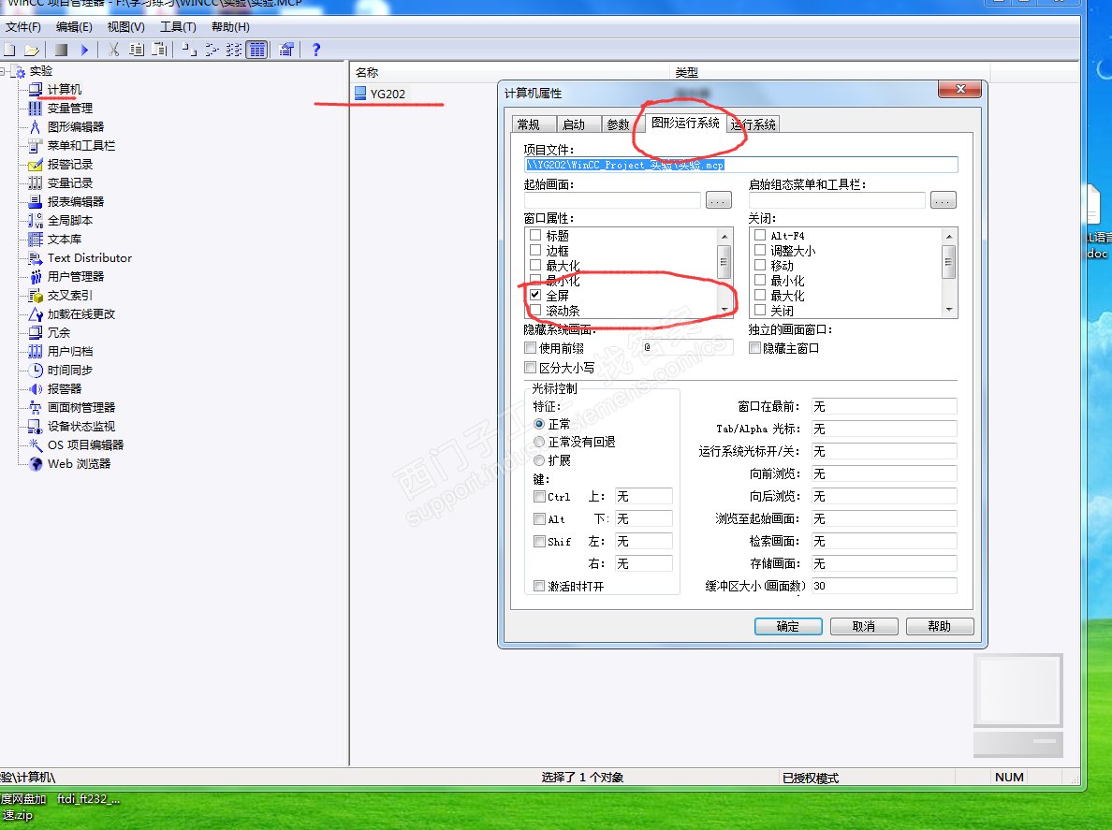
Task: Select 用户管理器 in the tree
Action: pos(75,276)
